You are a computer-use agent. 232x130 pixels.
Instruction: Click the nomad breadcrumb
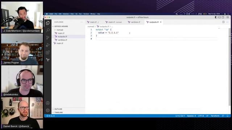click(91, 26)
